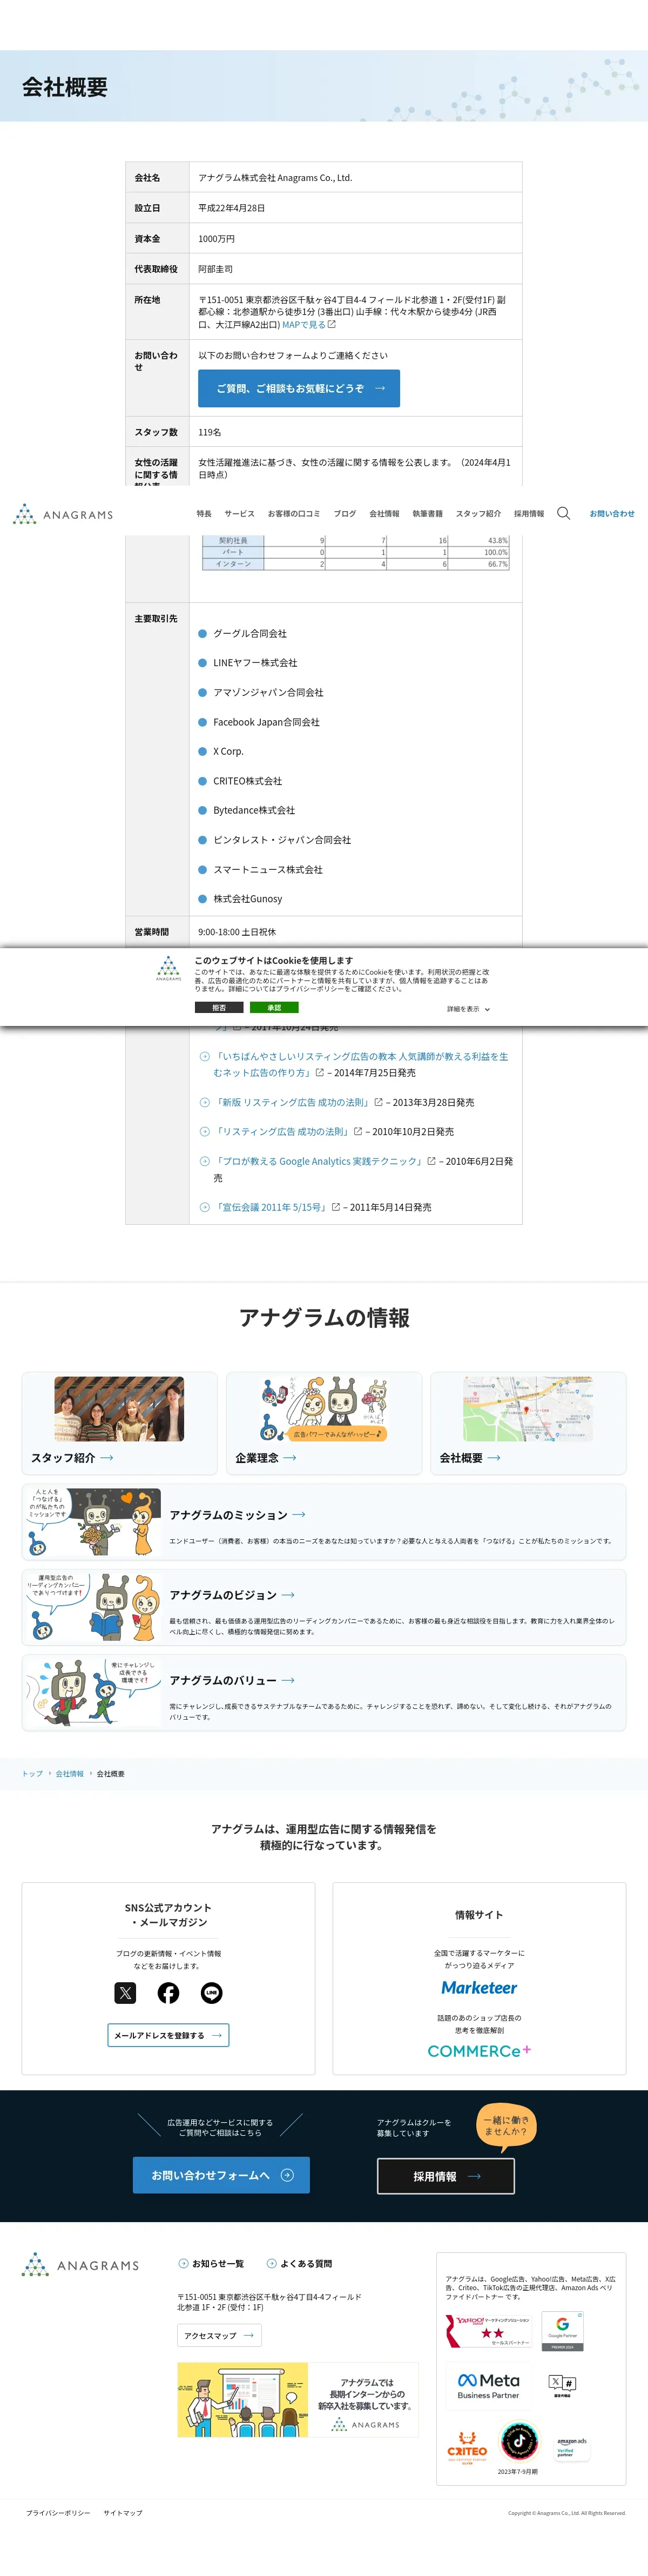Viewport: 648px width, 2576px height.
Task: Click the arrow icon beside お知らせ一覧
Action: click(x=183, y=2263)
